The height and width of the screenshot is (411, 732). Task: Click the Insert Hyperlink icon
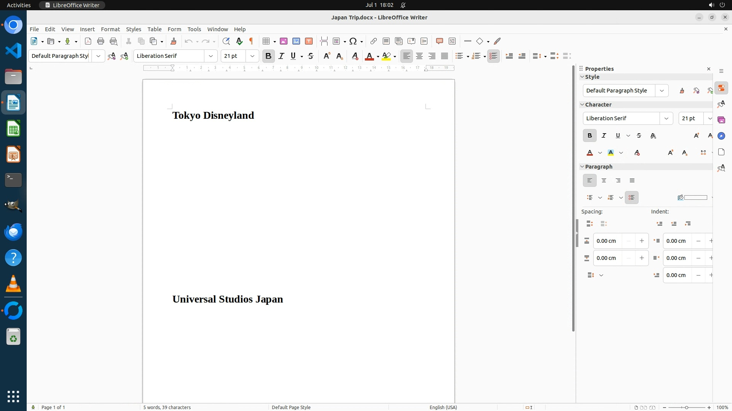(374, 41)
